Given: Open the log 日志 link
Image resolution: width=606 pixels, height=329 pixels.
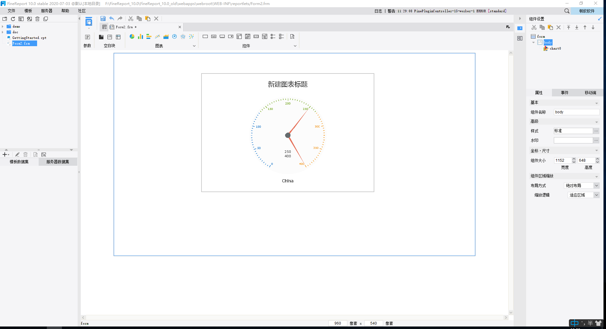Looking at the screenshot, I should 378,11.
